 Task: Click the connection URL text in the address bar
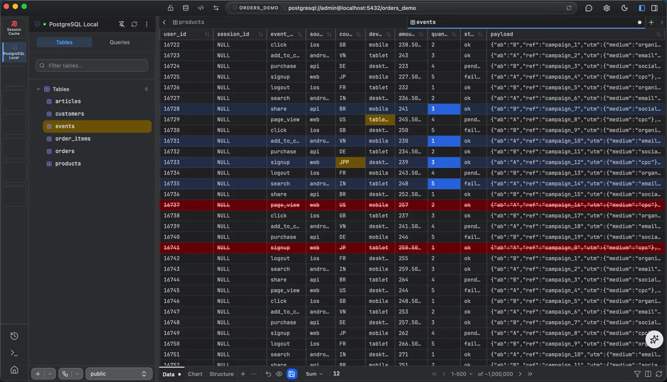point(352,8)
